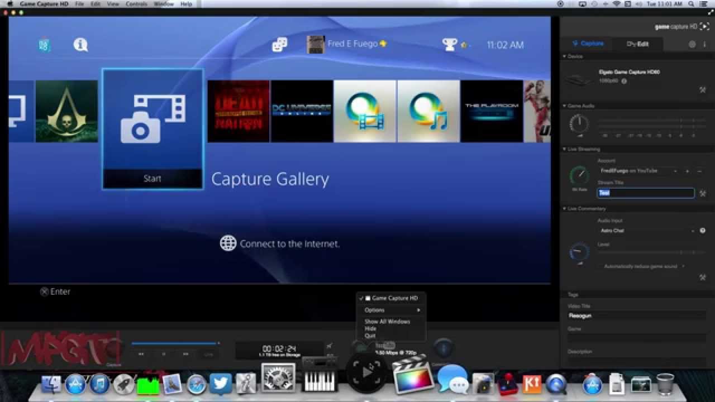
Task: Open the Audio Input Astro Chat dropdown
Action: click(x=647, y=231)
